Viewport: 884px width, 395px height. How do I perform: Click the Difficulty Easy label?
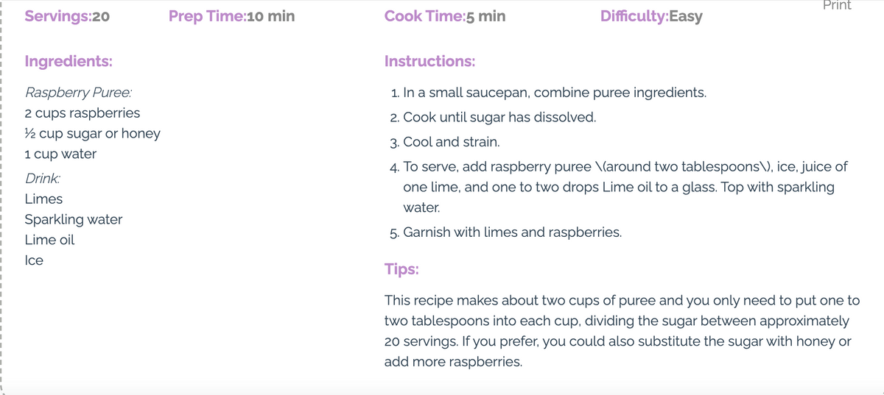pyautogui.click(x=651, y=15)
